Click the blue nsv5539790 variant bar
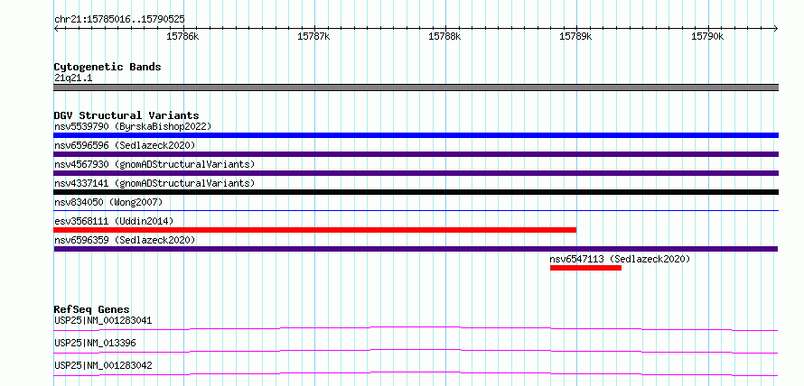The height and width of the screenshot is (386, 804). 416,135
